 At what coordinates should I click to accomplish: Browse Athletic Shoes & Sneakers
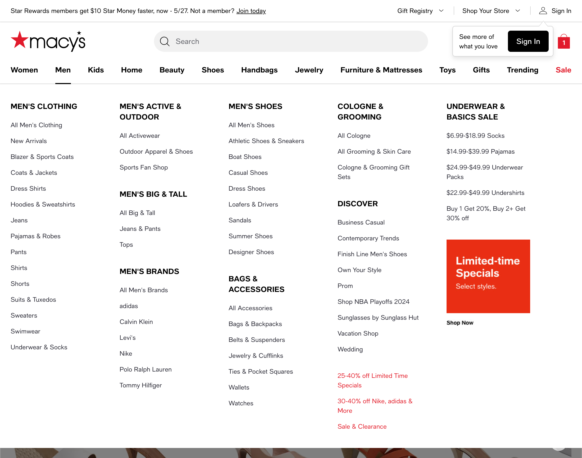click(266, 141)
